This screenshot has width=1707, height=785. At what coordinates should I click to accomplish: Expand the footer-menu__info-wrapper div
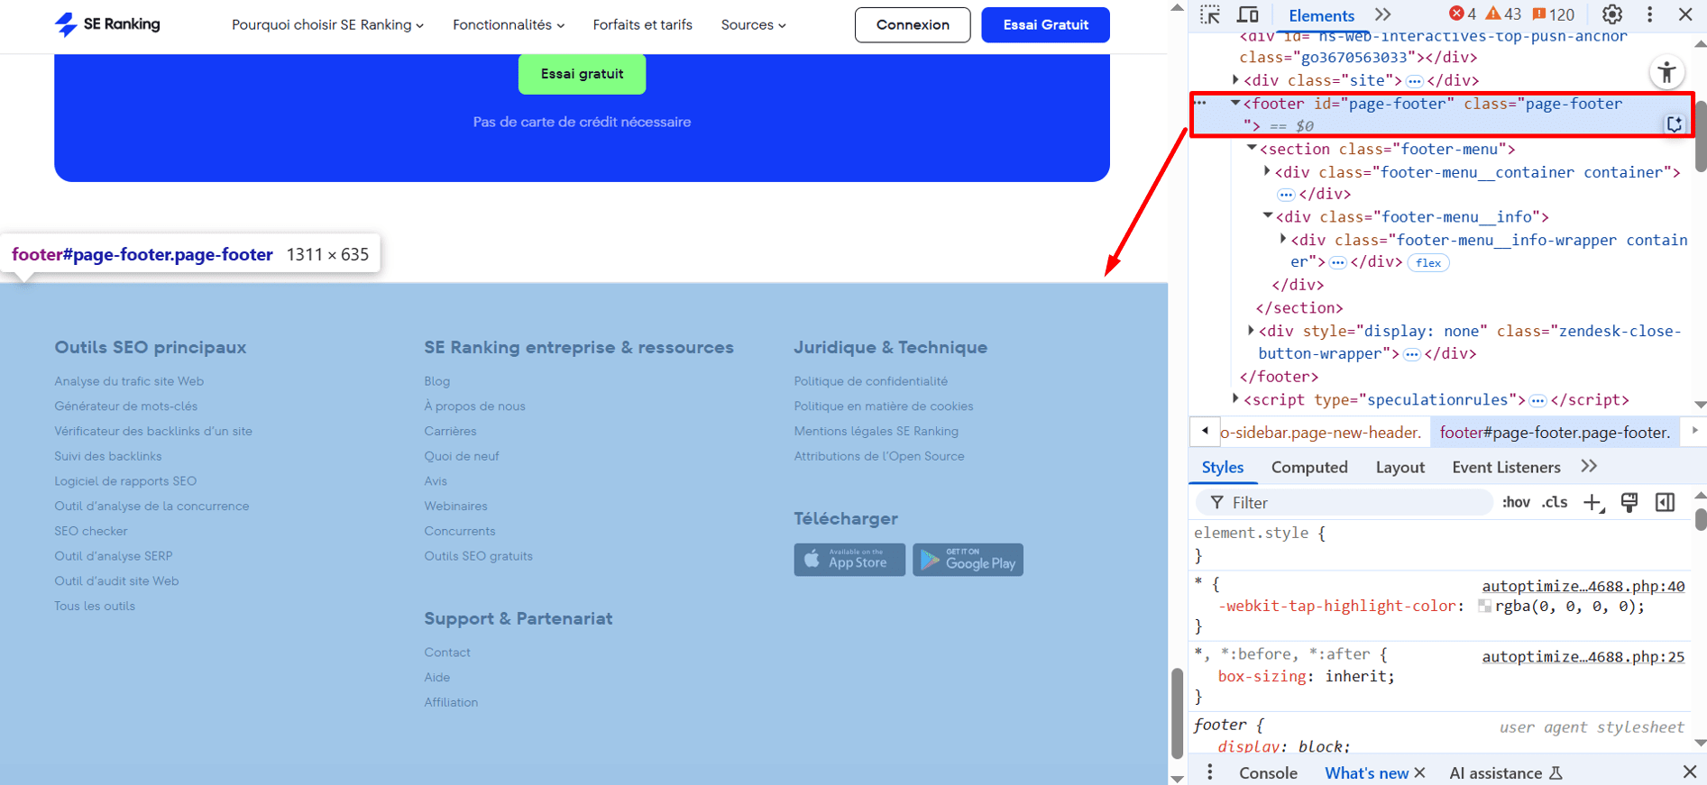1282,239
